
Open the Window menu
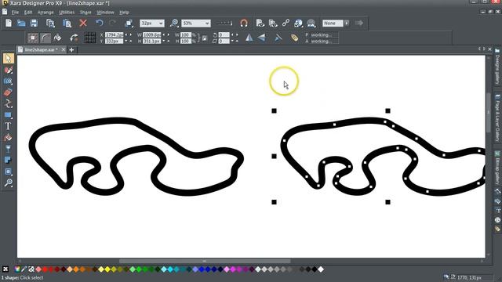click(105, 13)
